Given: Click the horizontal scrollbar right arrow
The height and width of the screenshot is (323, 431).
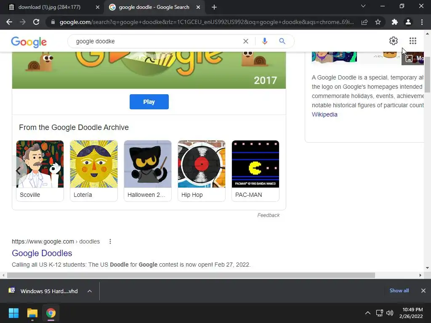Looking at the screenshot, I should (x=420, y=275).
